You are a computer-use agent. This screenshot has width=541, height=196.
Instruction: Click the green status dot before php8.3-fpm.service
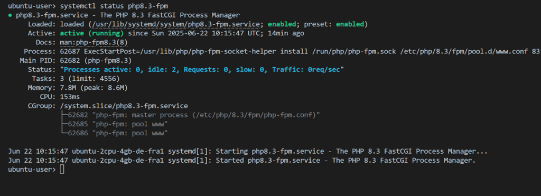[10, 15]
